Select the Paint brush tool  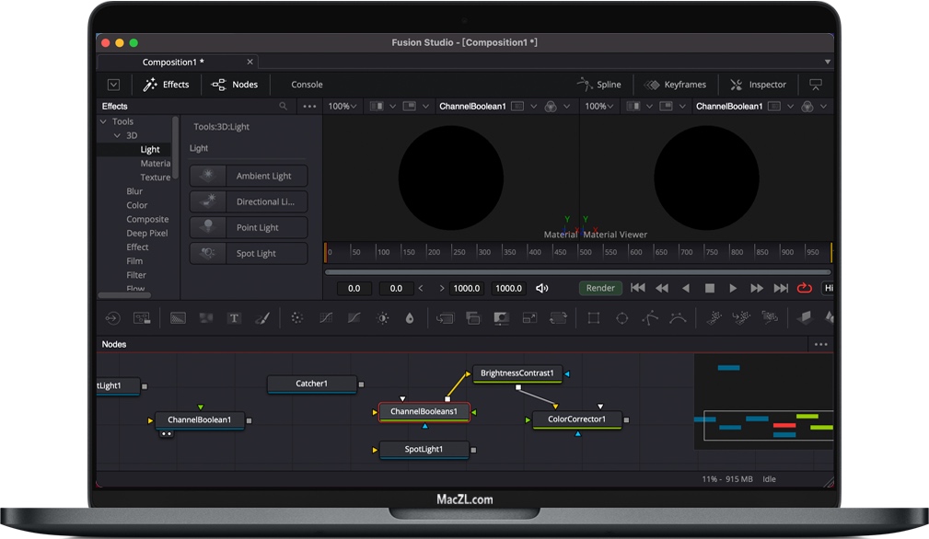point(261,318)
